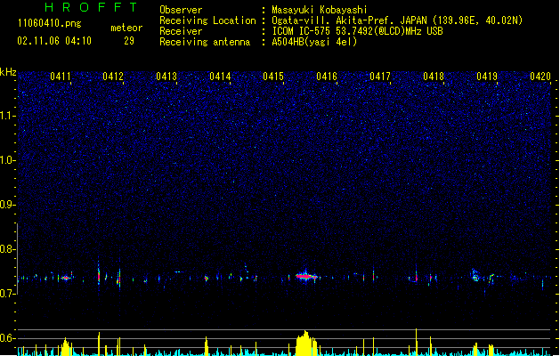560x356 pixels.
Task: Click the meteor label
Action: coord(126,28)
